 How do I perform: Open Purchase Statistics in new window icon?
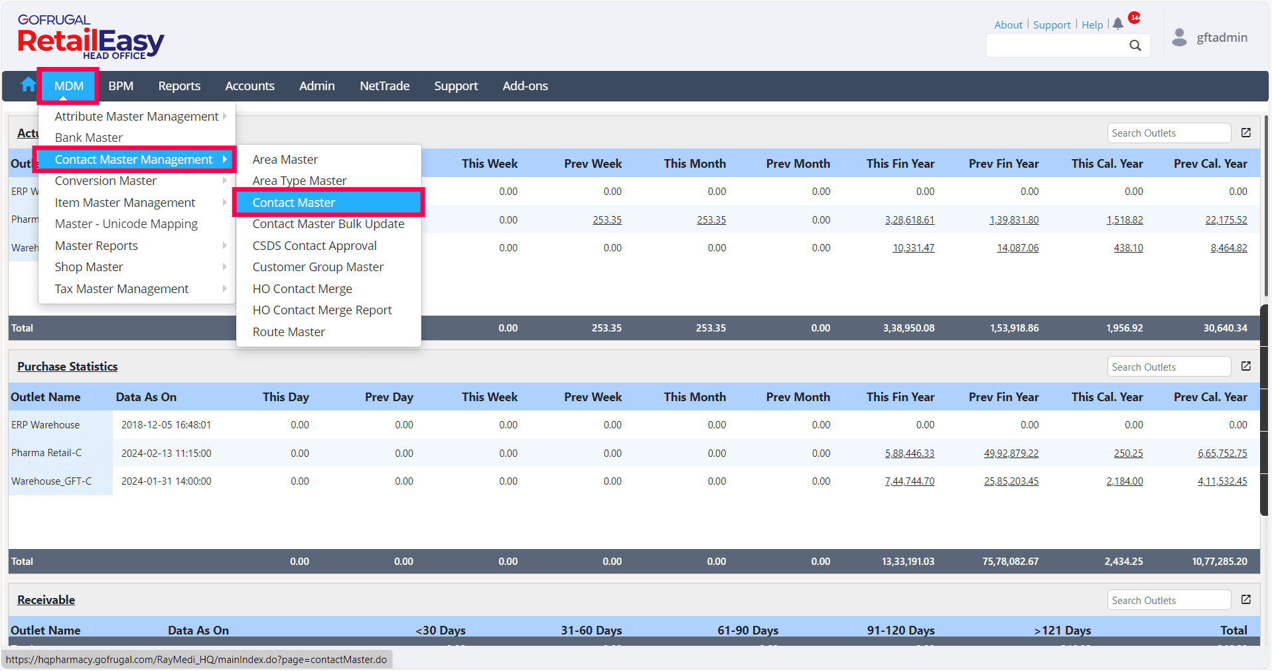1246,366
